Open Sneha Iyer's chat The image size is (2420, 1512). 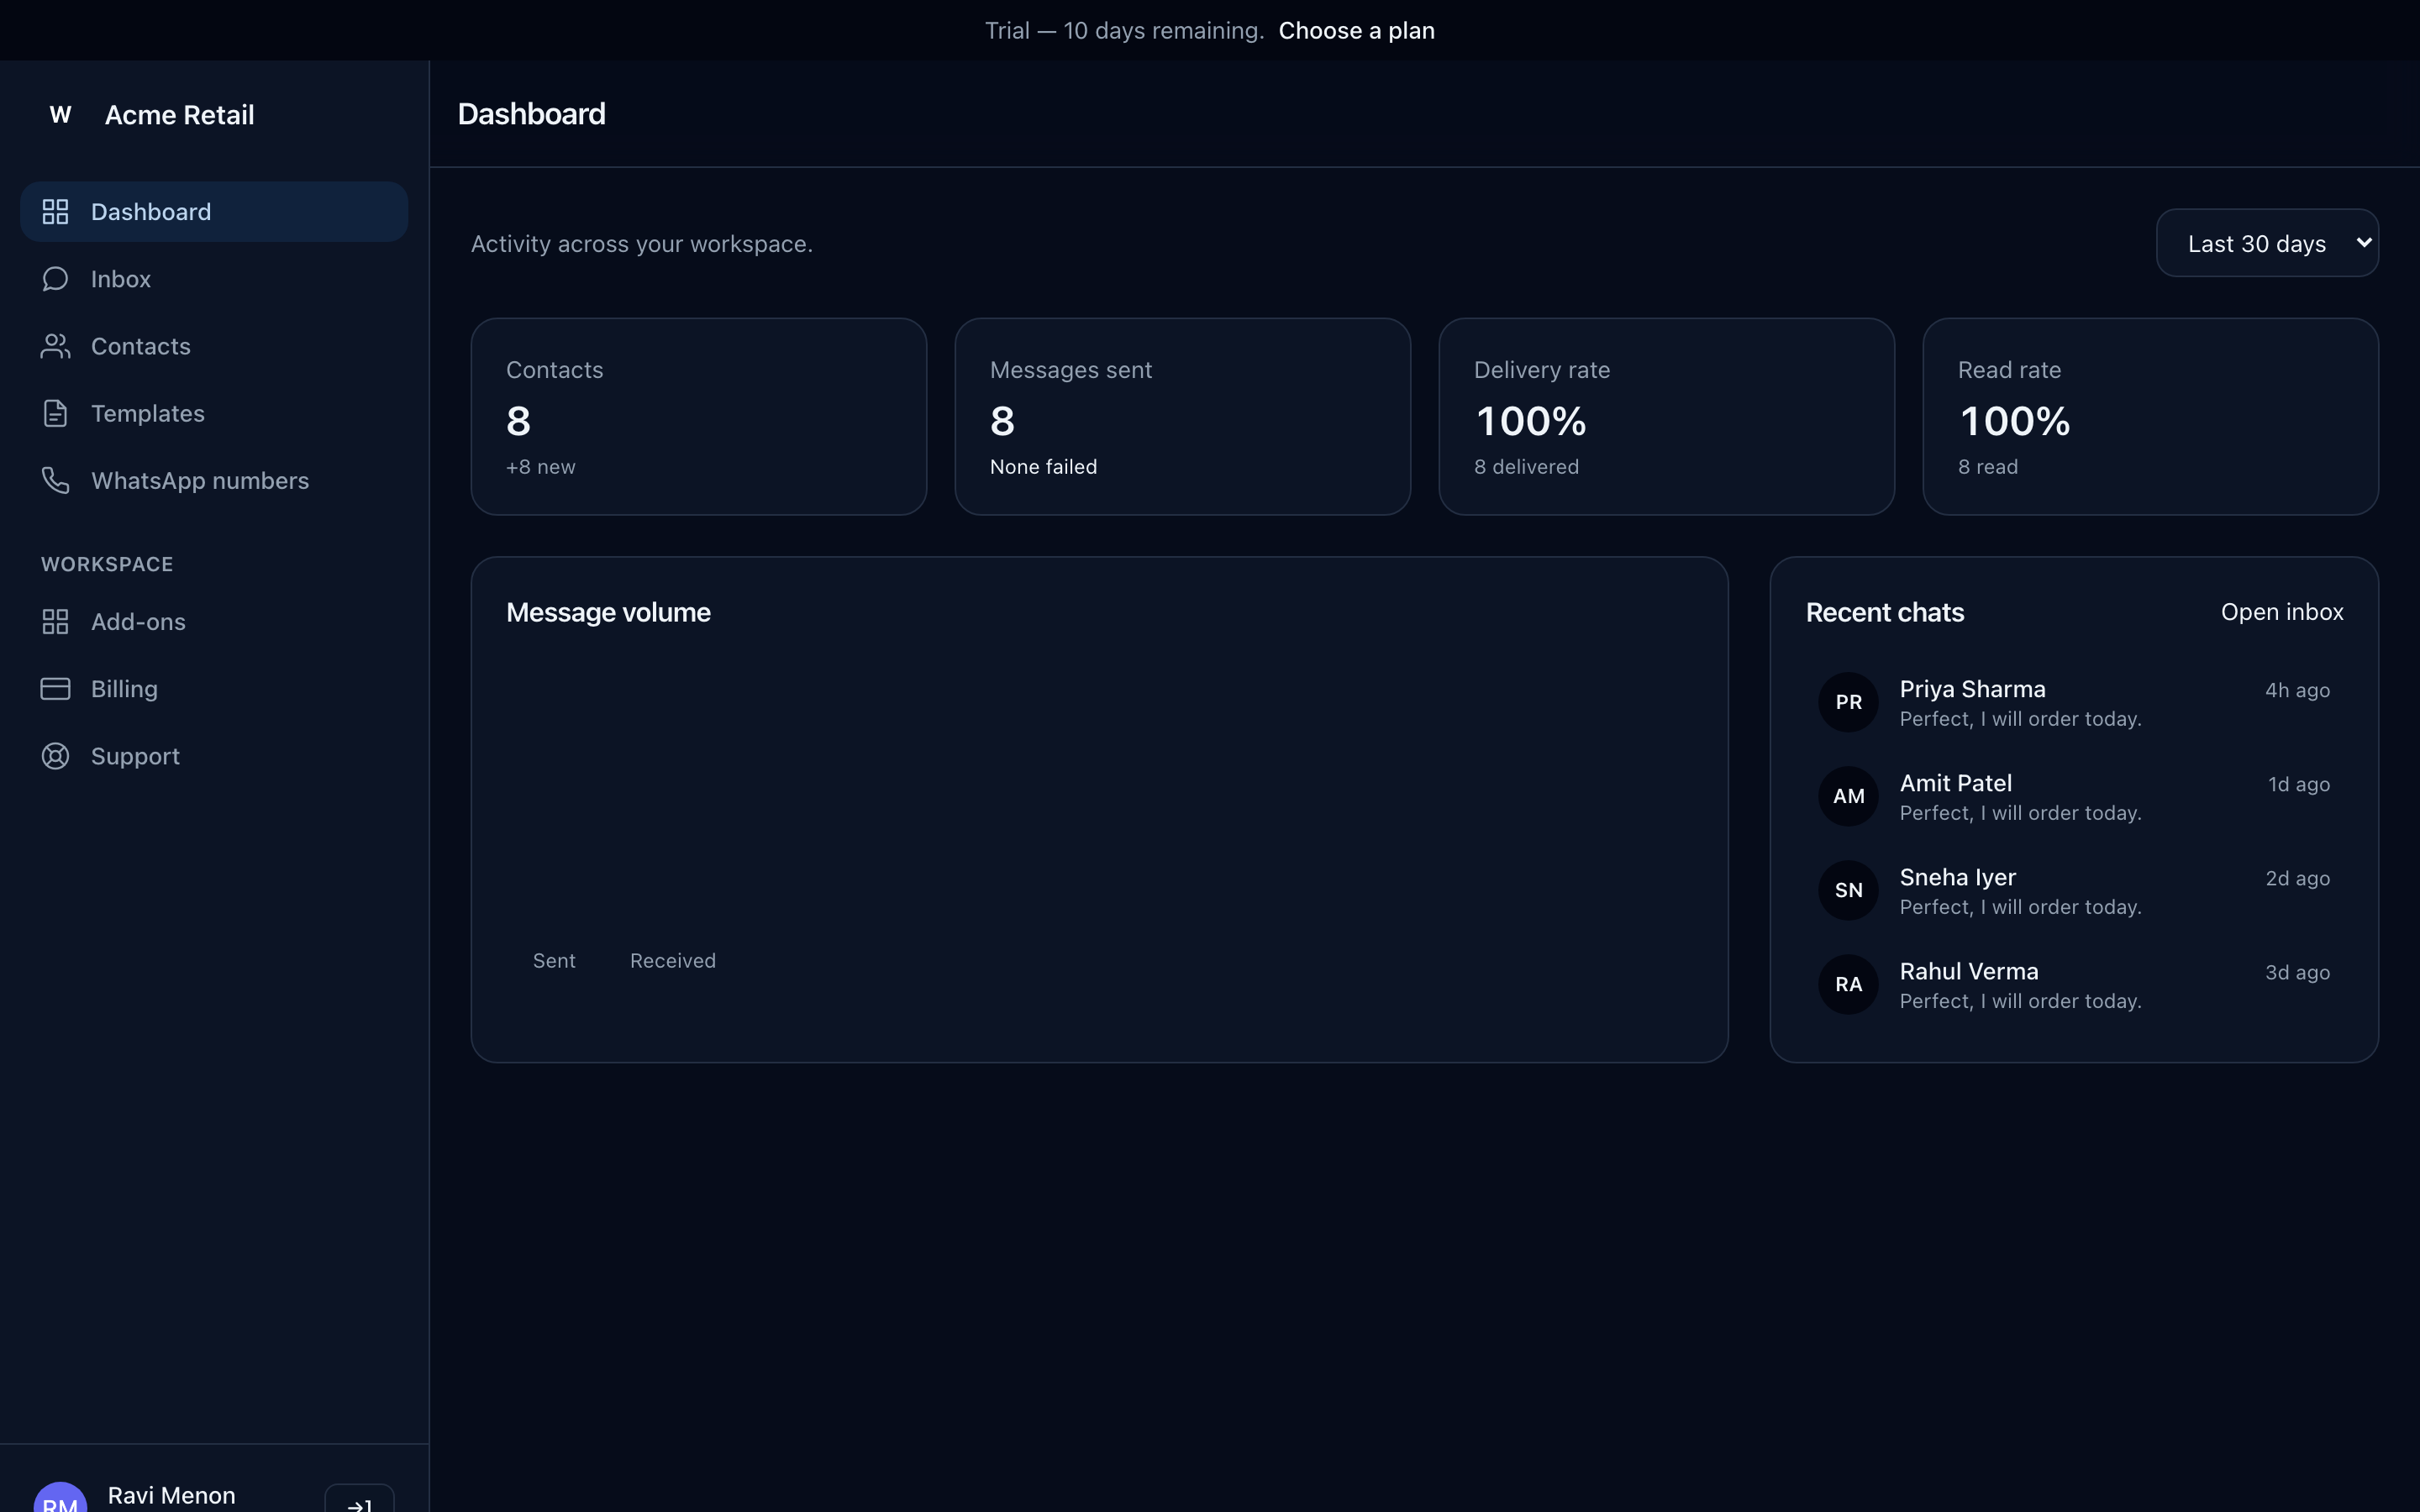pyautogui.click(x=2074, y=890)
